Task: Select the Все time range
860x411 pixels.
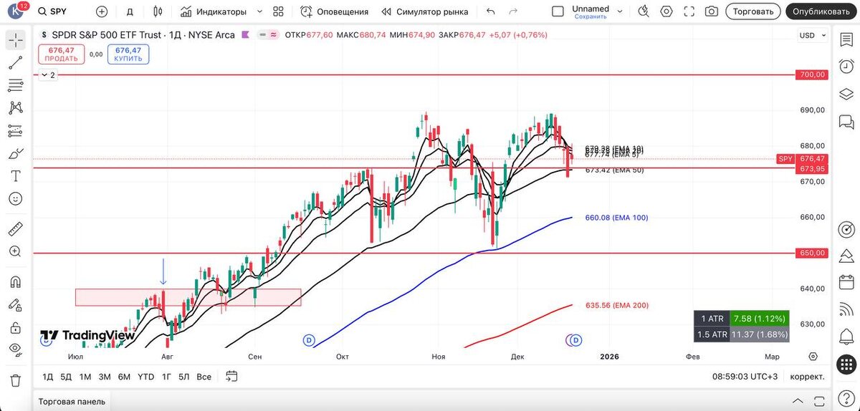Action: [204, 377]
